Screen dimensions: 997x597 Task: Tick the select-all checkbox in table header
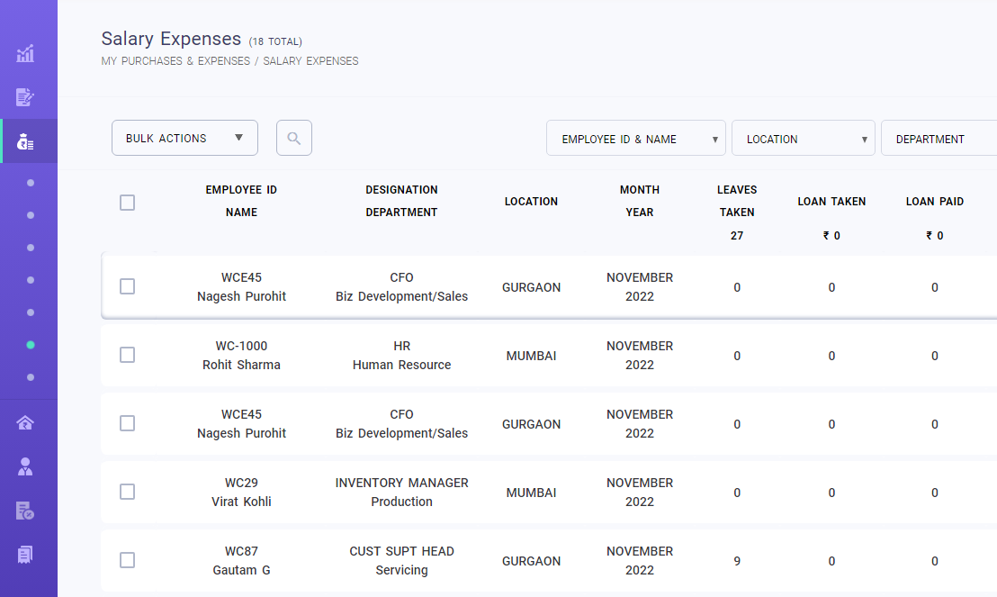tap(127, 203)
